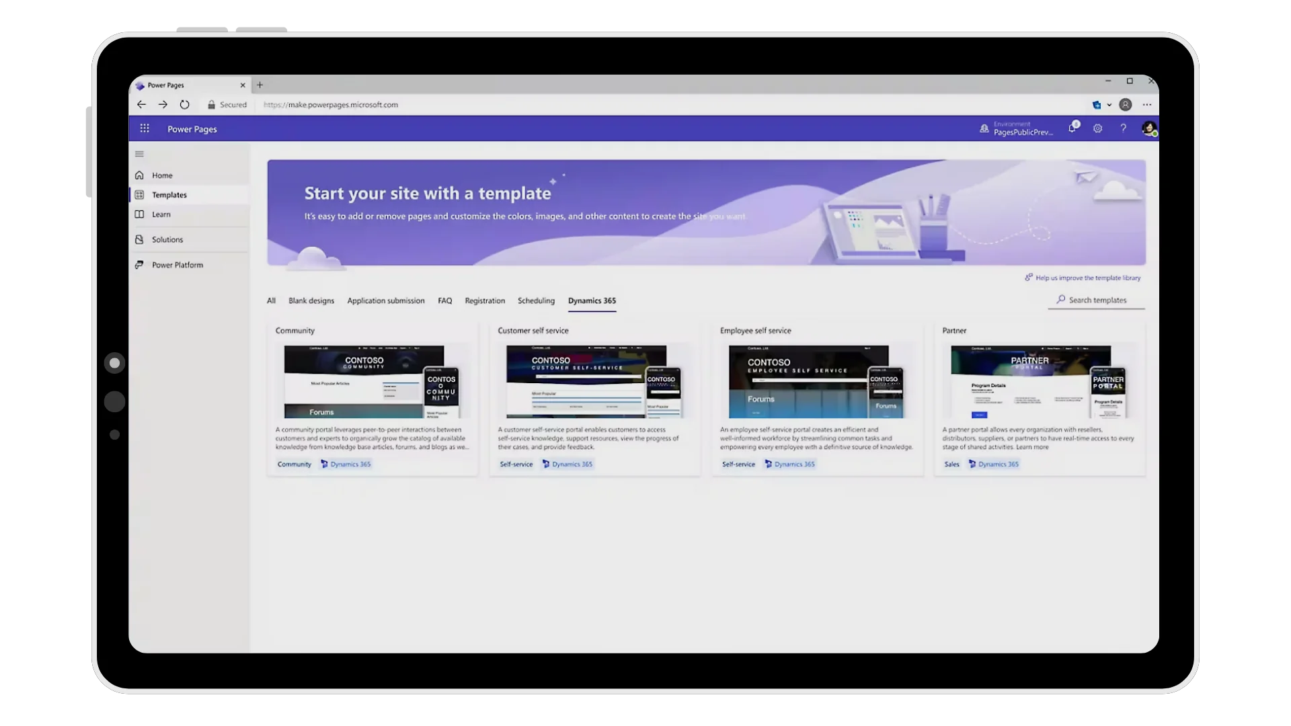Viewport: 1291px width, 726px height.
Task: Click the Search templates field
Action: 1096,300
